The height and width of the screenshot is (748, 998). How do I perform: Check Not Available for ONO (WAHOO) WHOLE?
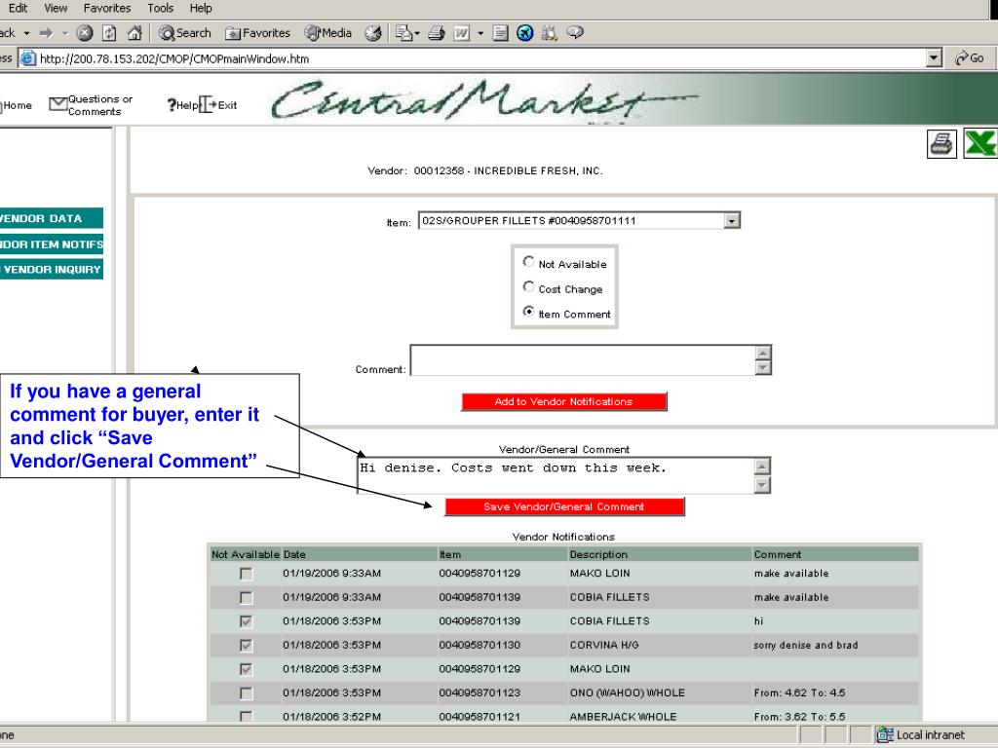point(246,693)
